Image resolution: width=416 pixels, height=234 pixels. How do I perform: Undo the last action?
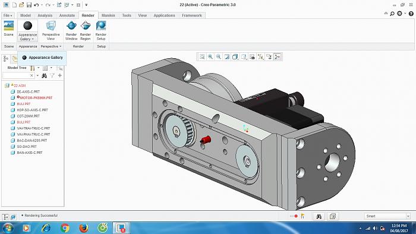tap(36, 5)
